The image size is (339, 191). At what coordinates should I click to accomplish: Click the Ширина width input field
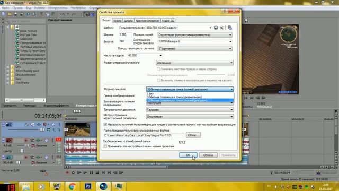click(125, 34)
